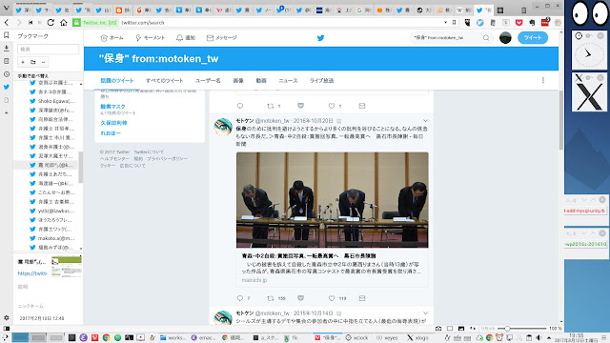Open dropdown chevron on the 2016年10月20日 tweet
The height and width of the screenshot is (343, 610).
click(425, 121)
